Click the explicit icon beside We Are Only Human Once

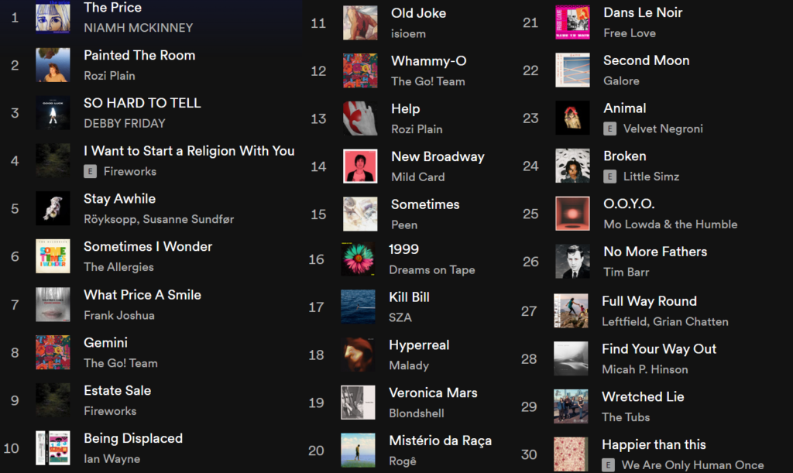(x=609, y=465)
